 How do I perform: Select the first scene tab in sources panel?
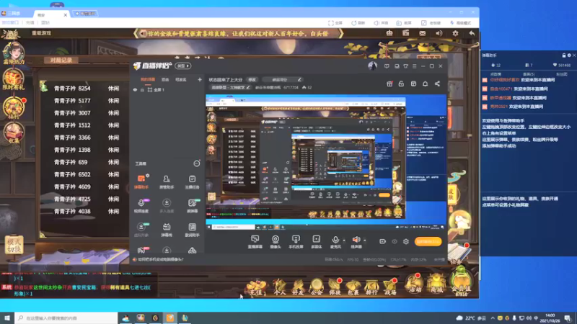pos(148,79)
